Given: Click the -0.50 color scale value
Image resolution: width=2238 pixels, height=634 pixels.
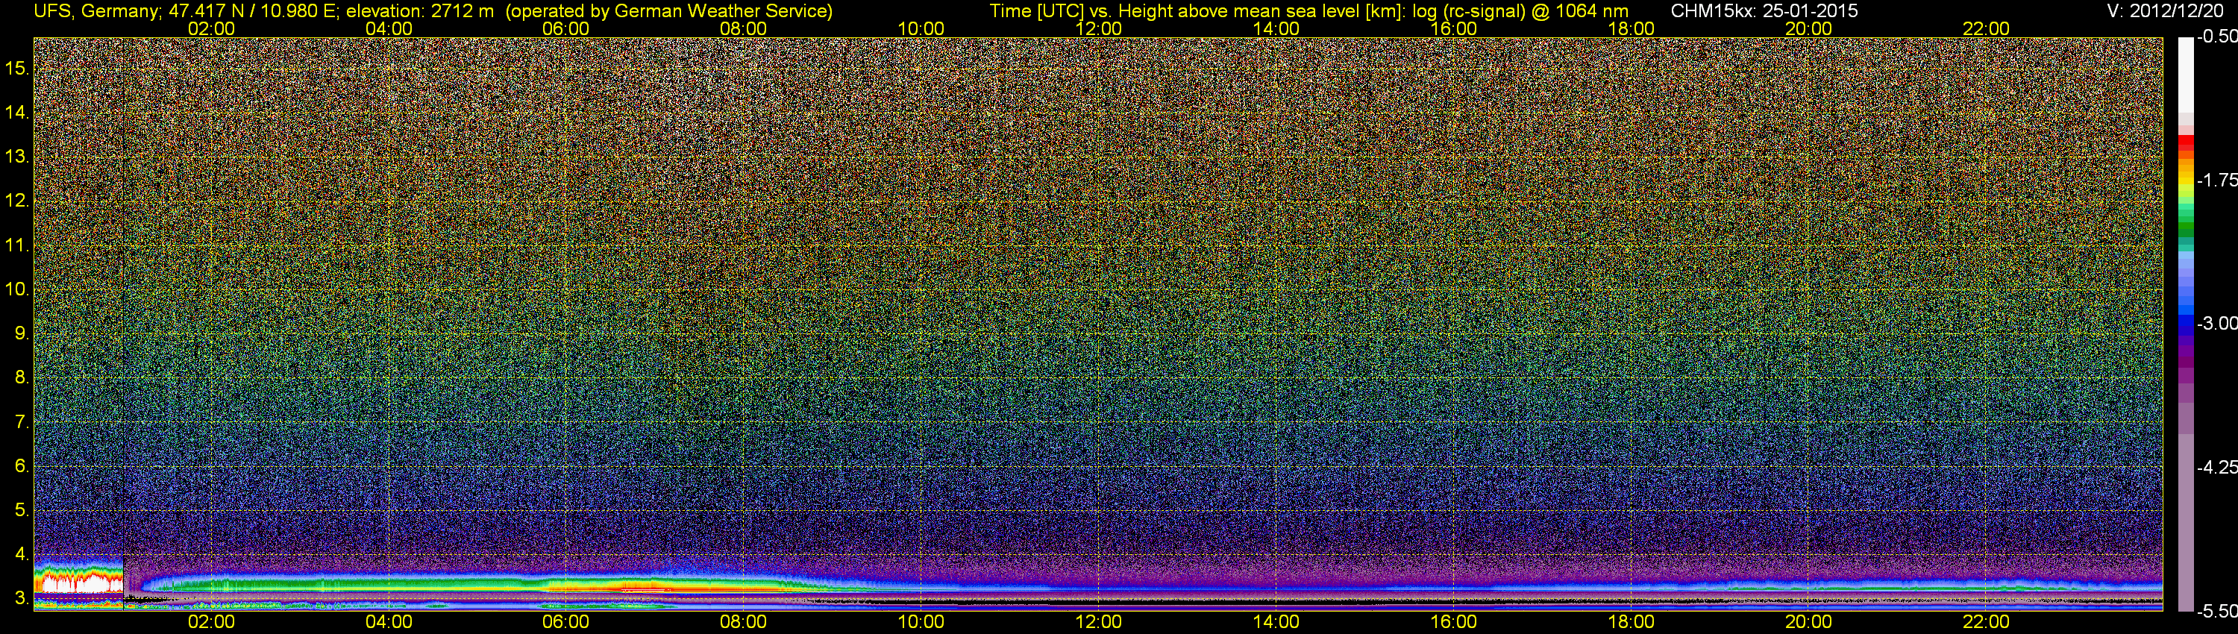Looking at the screenshot, I should click(x=2216, y=37).
